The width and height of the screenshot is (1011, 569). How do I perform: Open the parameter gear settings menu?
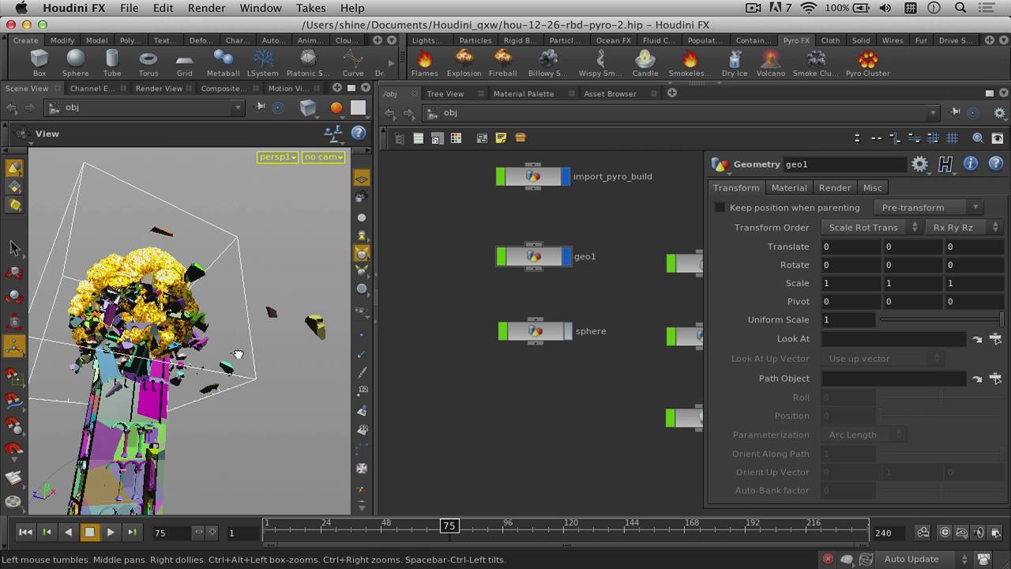919,164
